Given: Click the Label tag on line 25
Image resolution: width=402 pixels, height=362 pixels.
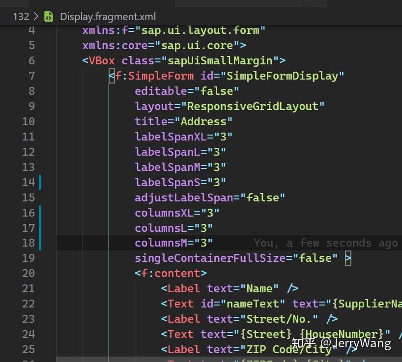Looking at the screenshot, I should pyautogui.click(x=184, y=349).
